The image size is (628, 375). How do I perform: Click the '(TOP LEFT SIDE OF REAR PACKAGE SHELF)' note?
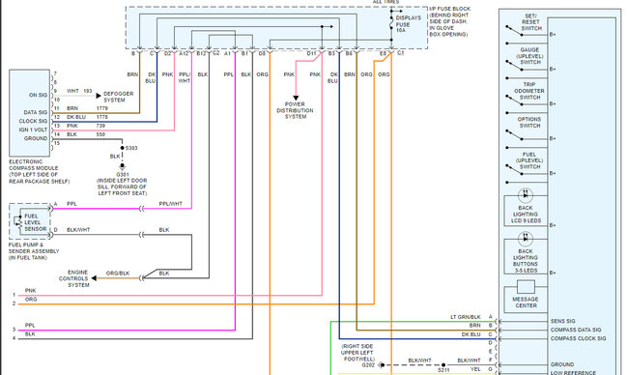pyautogui.click(x=40, y=178)
